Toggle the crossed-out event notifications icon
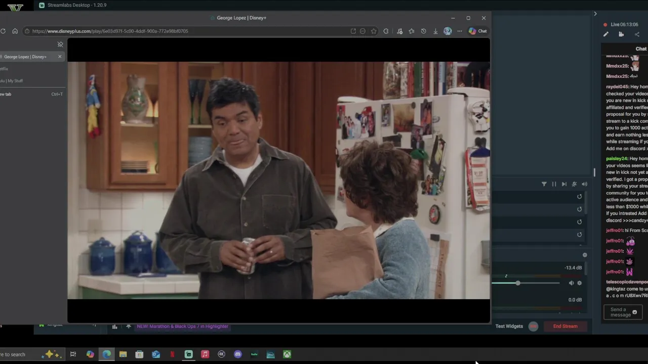The image size is (648, 364). (x=574, y=184)
